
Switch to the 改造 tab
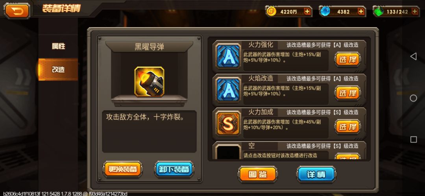(58, 69)
